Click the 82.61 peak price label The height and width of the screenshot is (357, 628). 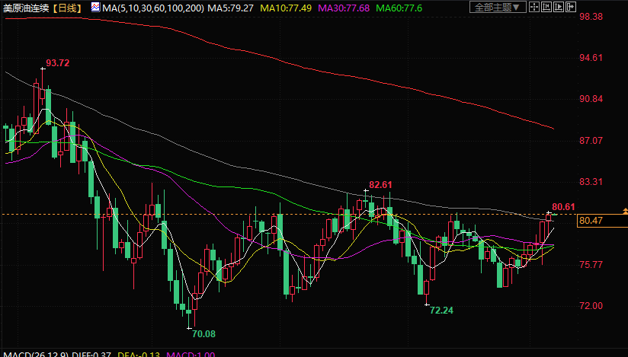(x=380, y=184)
